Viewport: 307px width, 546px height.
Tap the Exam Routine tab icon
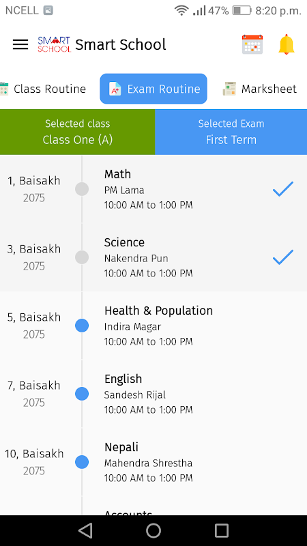[115, 89]
